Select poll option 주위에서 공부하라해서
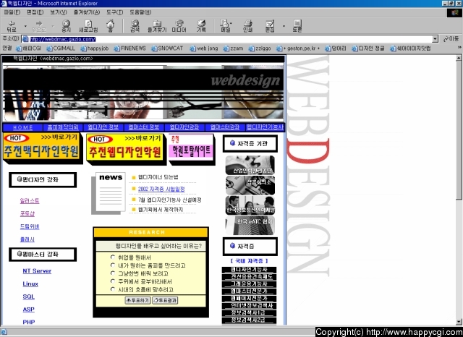 point(113,281)
